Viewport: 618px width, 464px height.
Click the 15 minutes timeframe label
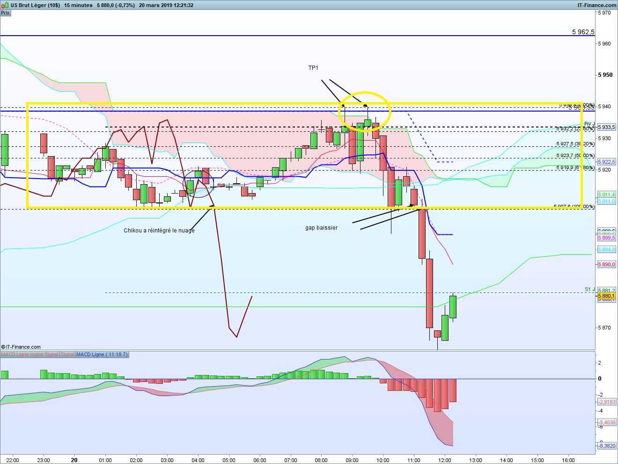[78, 5]
